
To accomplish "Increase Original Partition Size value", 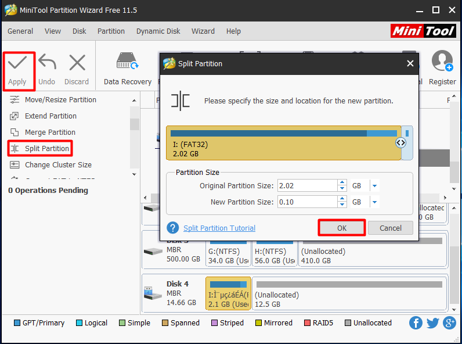I will pyautogui.click(x=342, y=182).
